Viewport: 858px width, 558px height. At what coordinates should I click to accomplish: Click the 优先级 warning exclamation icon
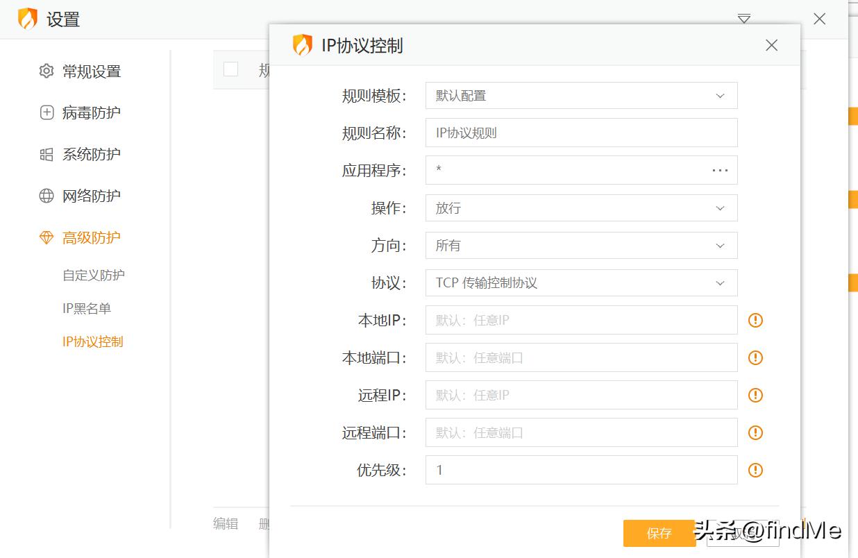click(x=755, y=470)
